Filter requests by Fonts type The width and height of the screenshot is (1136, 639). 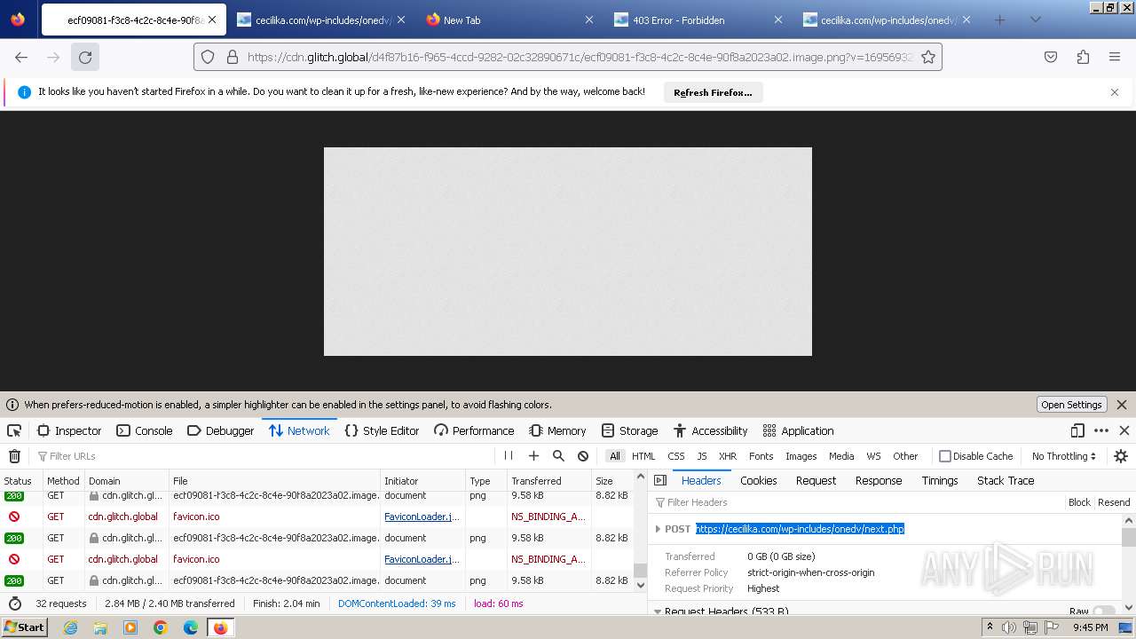[761, 456]
